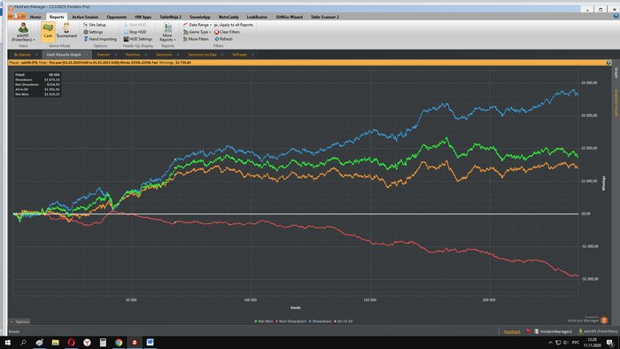
Task: Switch to Sessions report tab
Action: [164, 55]
